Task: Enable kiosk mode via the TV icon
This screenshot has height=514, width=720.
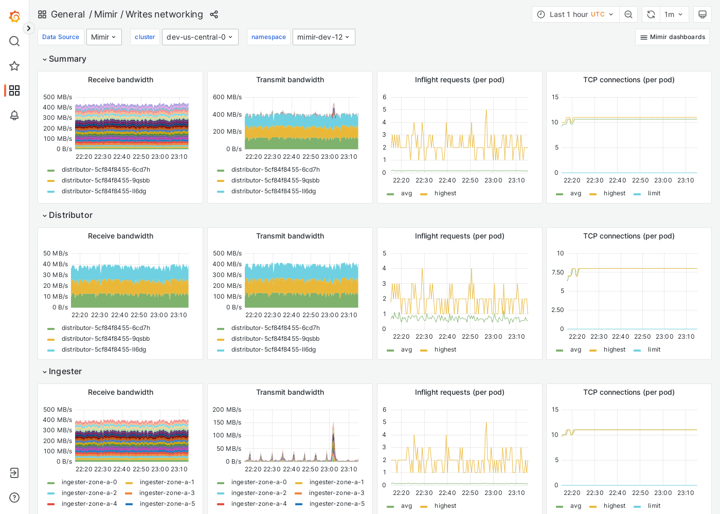Action: 703,14
